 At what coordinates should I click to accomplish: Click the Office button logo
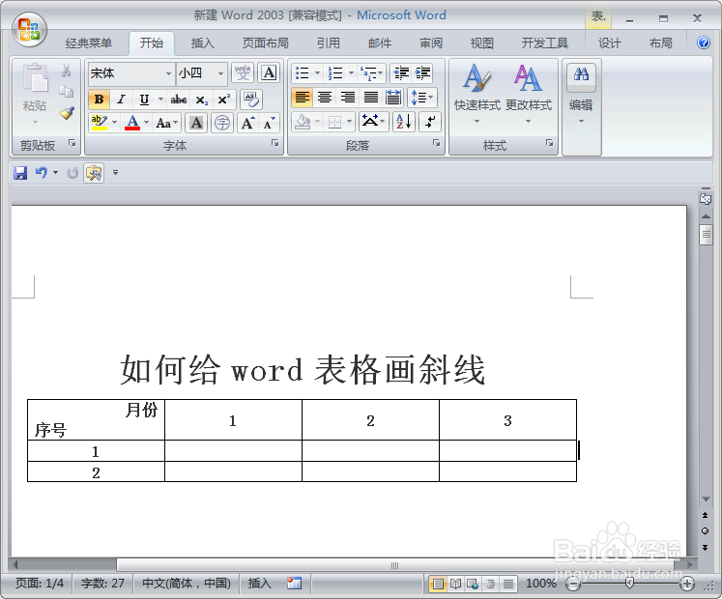click(x=29, y=29)
